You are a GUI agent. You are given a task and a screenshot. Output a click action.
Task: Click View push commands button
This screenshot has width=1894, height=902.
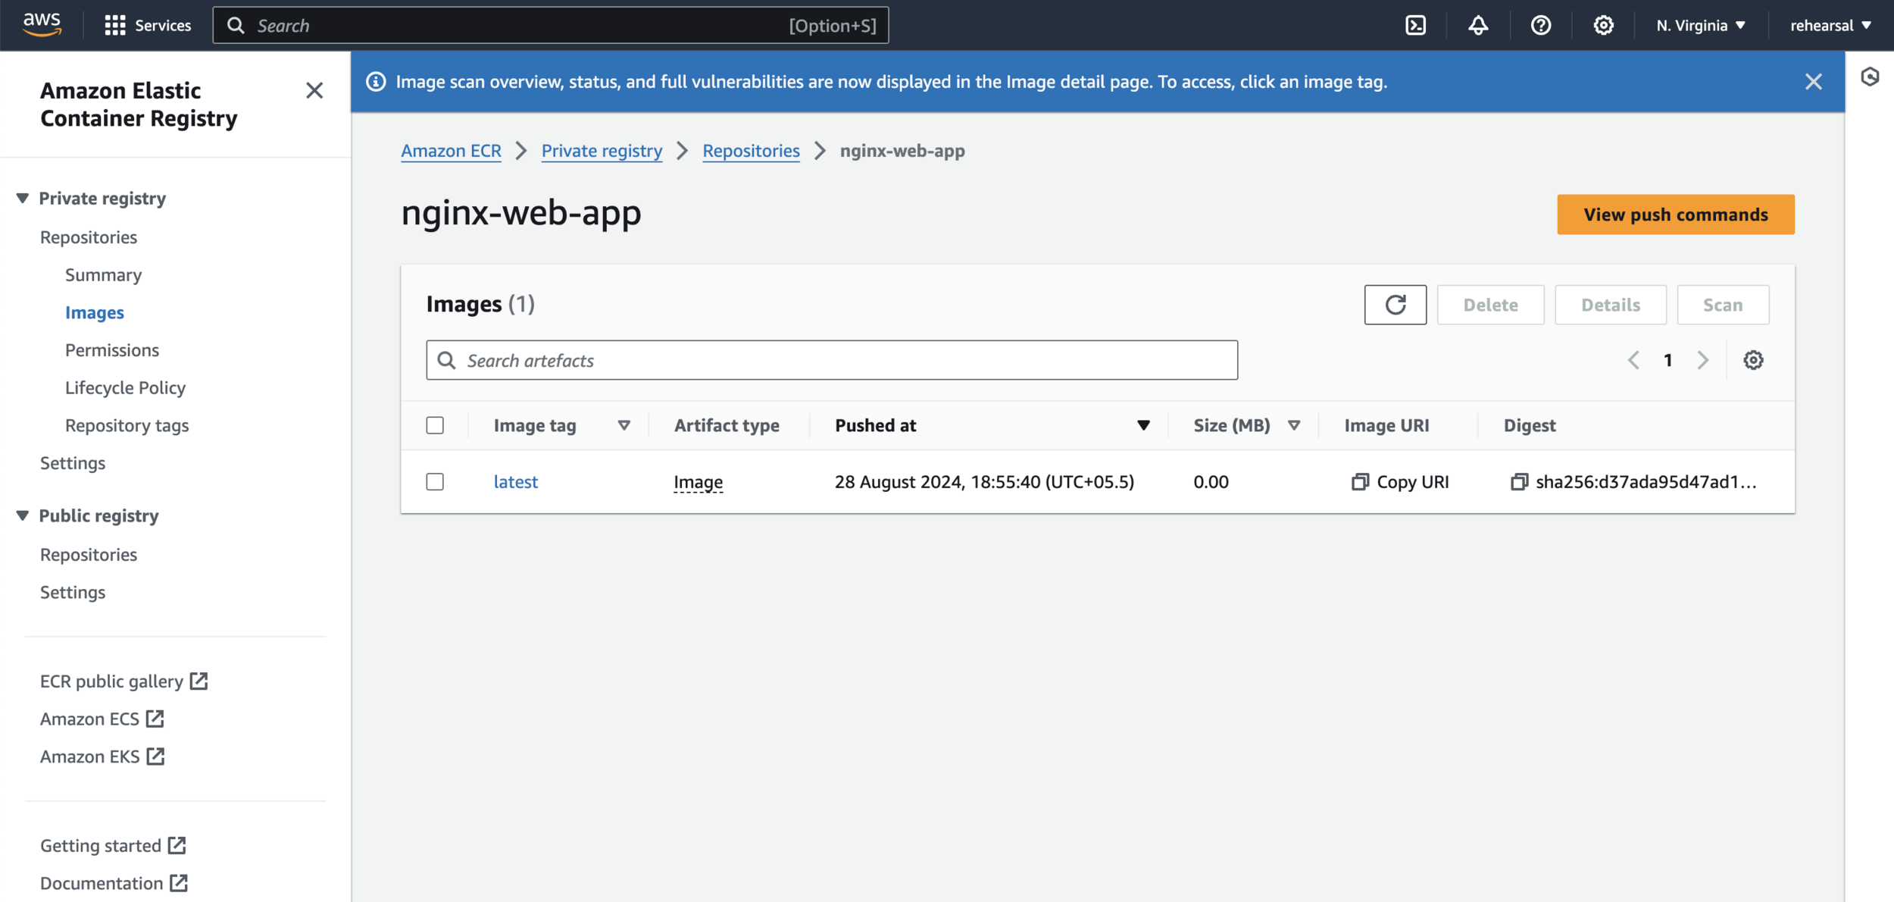point(1675,215)
